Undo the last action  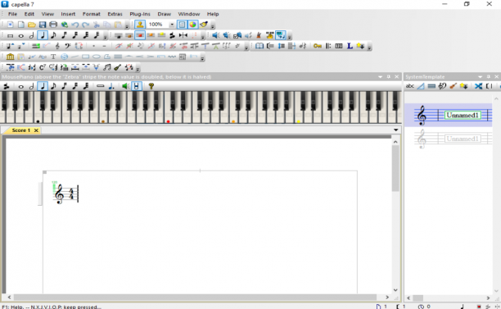(x=75, y=25)
